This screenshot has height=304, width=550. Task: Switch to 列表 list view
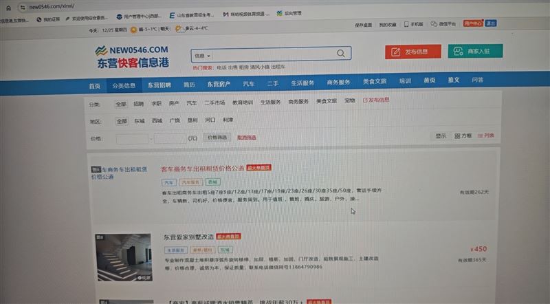(x=485, y=135)
